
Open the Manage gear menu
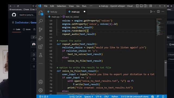tap(41, 90)
